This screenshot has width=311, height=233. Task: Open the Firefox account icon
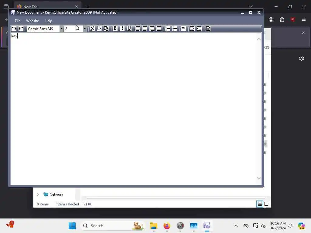coord(271,19)
